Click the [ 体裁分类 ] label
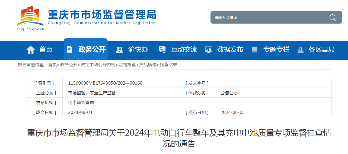348x154 pixels. click(x=197, y=93)
